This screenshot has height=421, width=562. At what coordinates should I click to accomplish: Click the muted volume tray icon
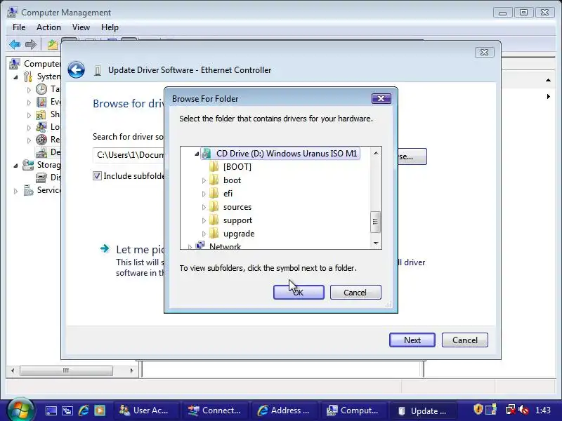pos(523,409)
